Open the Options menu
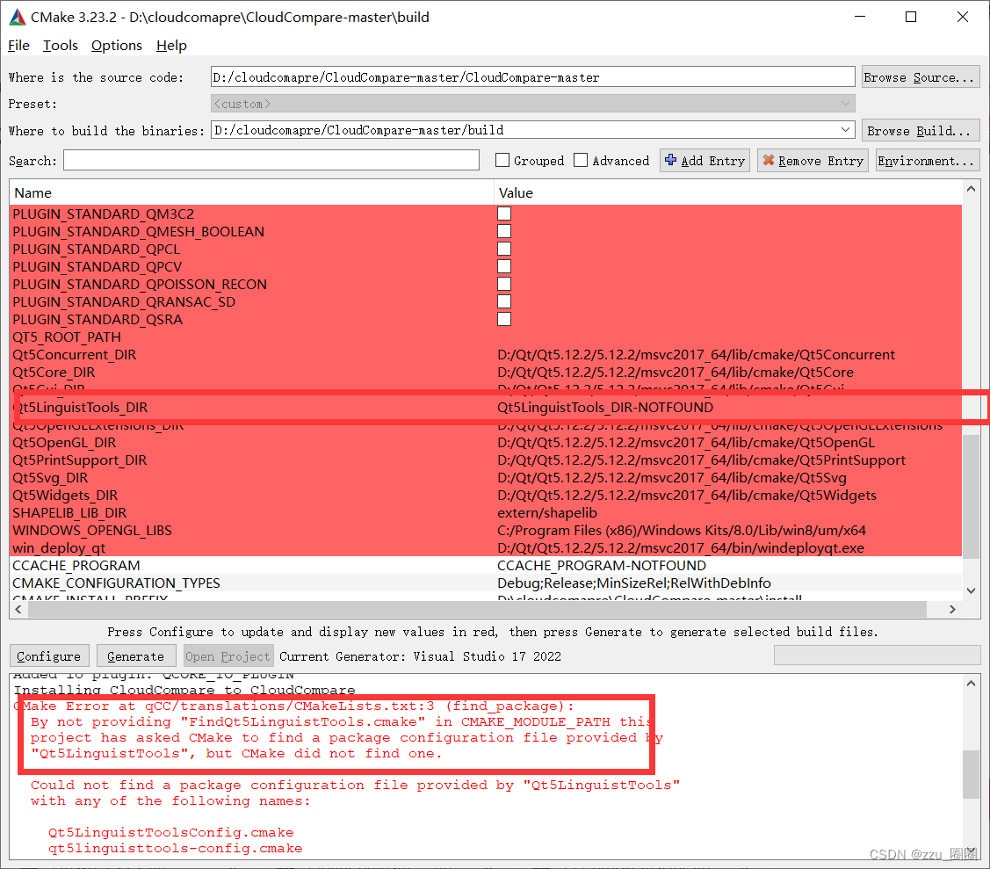Image resolution: width=990 pixels, height=869 pixels. click(116, 45)
